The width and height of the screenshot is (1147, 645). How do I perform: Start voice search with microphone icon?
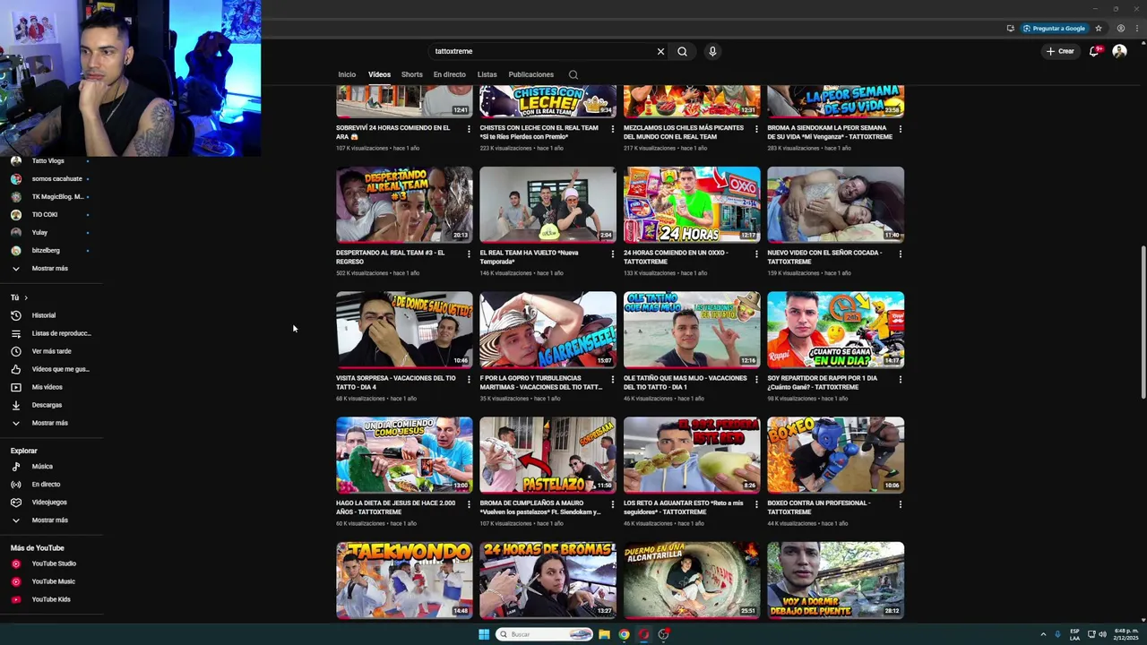(x=712, y=51)
